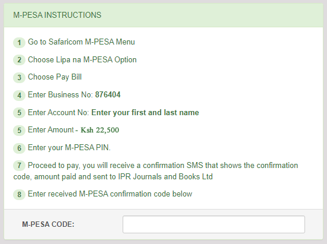Click the step 3 number badge
This screenshot has height=244, width=327.
click(19, 78)
